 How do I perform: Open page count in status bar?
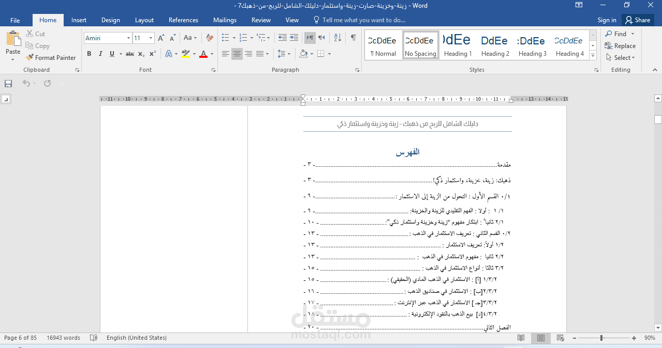pos(20,338)
